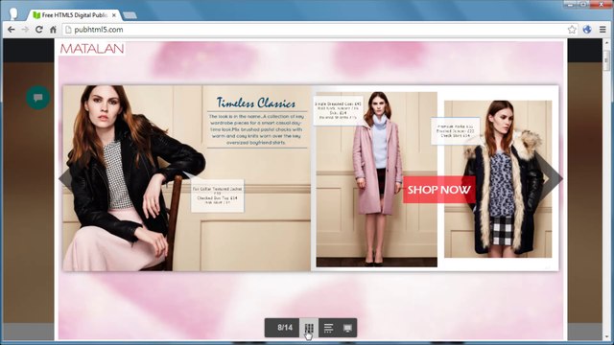Go back in the browser
Viewport: 614px width, 345px height.
coord(11,30)
